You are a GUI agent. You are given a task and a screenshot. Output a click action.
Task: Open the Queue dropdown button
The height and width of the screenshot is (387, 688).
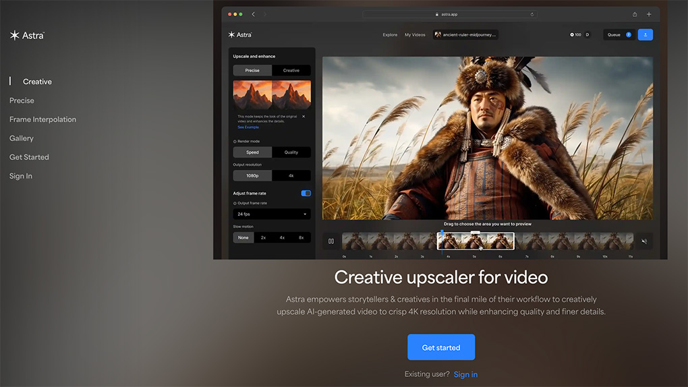click(619, 34)
